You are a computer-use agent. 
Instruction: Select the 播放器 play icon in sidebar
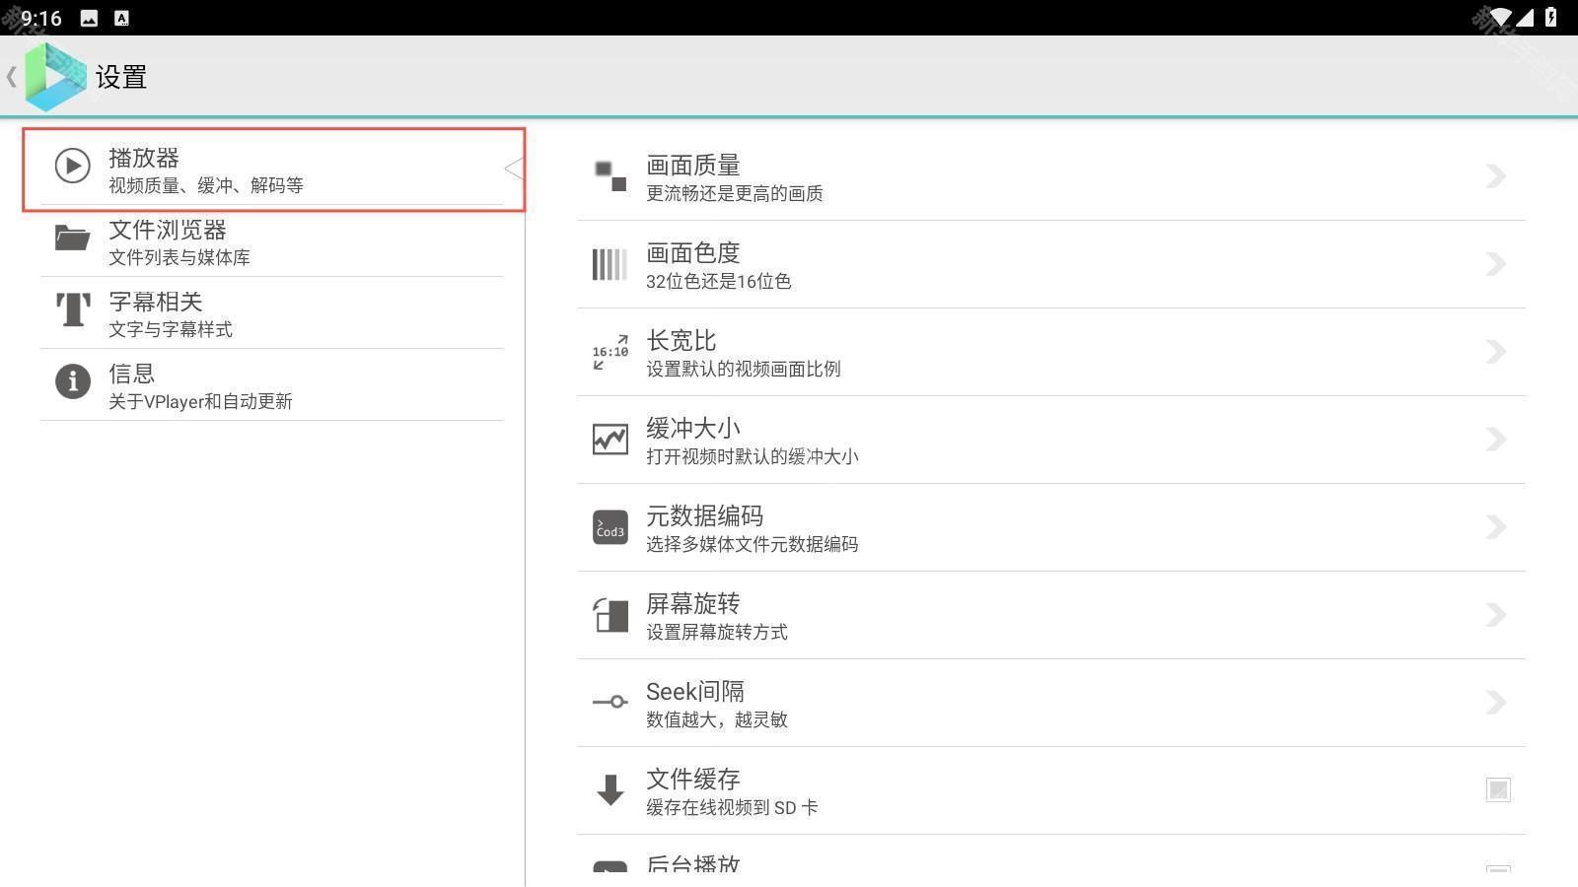pyautogui.click(x=71, y=166)
